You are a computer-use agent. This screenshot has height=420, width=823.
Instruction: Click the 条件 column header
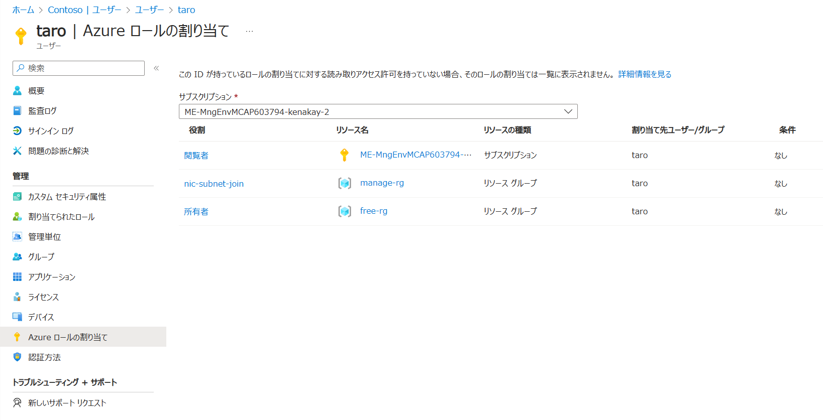click(x=787, y=130)
